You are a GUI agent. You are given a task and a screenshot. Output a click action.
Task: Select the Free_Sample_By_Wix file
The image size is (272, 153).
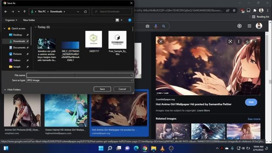[x=117, y=43]
